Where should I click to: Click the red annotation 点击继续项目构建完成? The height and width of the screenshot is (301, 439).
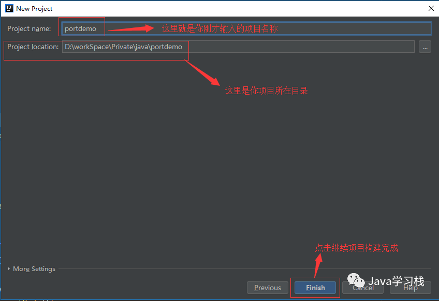pos(356,248)
